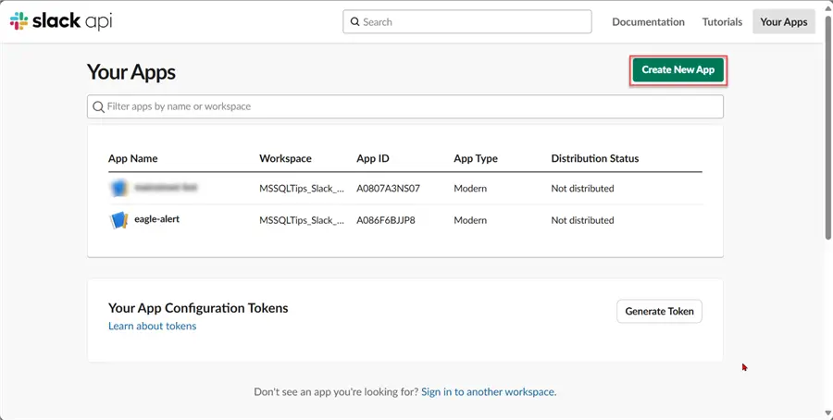Click Modern in the eagle-alert row
833x420 pixels.
[x=470, y=220]
